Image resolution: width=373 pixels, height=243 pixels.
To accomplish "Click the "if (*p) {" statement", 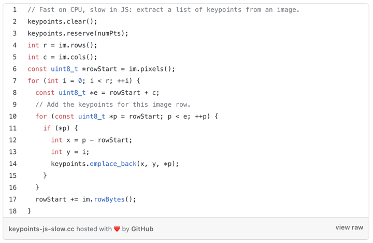I will pyautogui.click(x=60, y=128).
